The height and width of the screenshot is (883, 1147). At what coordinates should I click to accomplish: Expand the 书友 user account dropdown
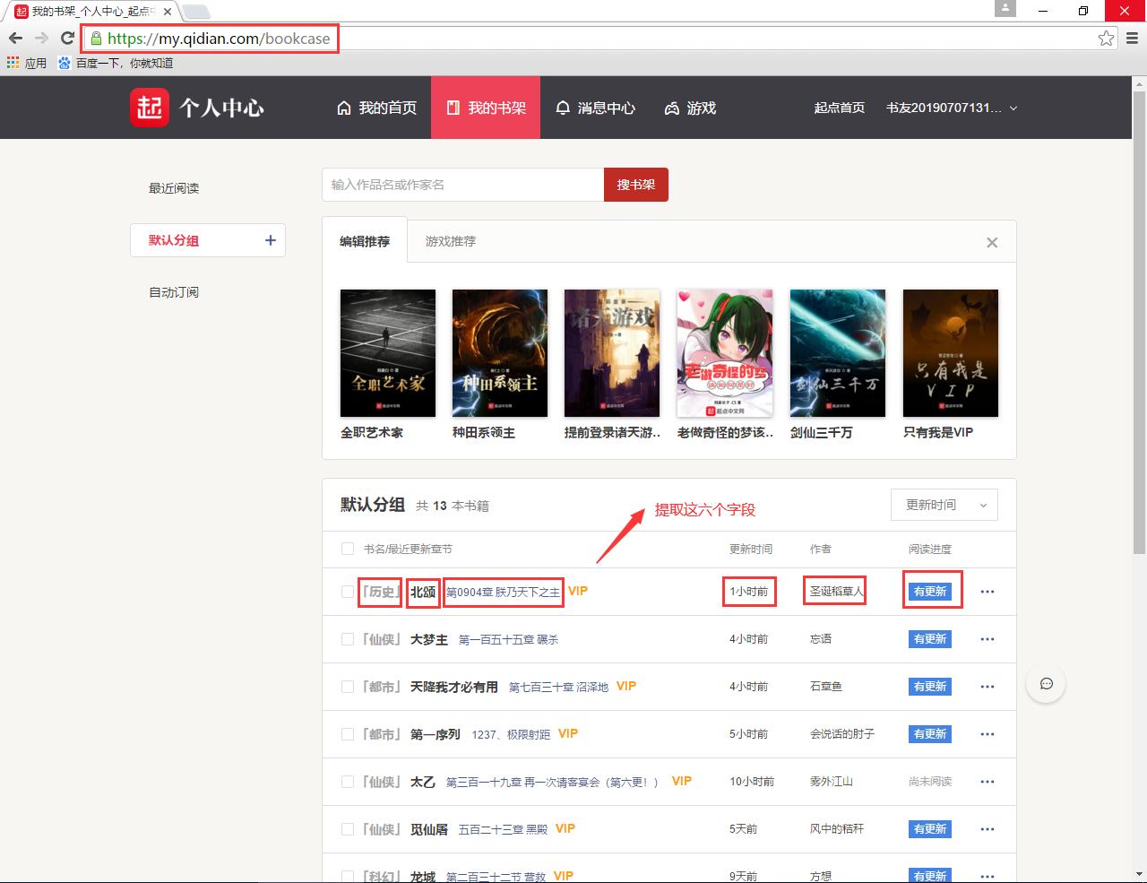pyautogui.click(x=952, y=108)
